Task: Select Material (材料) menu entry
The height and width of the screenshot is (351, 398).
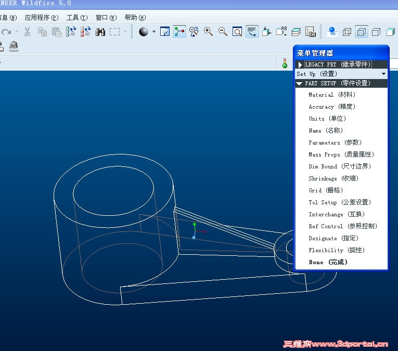Action: coord(332,95)
